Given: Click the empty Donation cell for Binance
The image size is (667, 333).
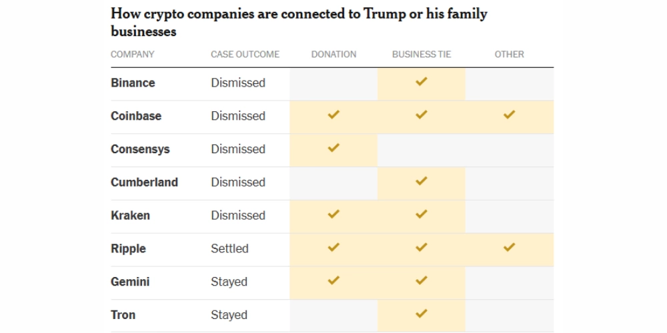Looking at the screenshot, I should (x=333, y=83).
